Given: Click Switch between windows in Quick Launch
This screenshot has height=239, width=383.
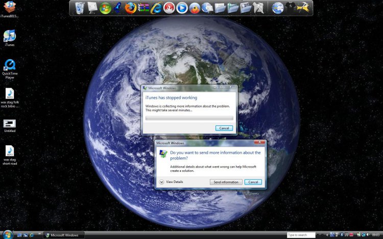Looking at the screenshot, I should tap(26, 235).
